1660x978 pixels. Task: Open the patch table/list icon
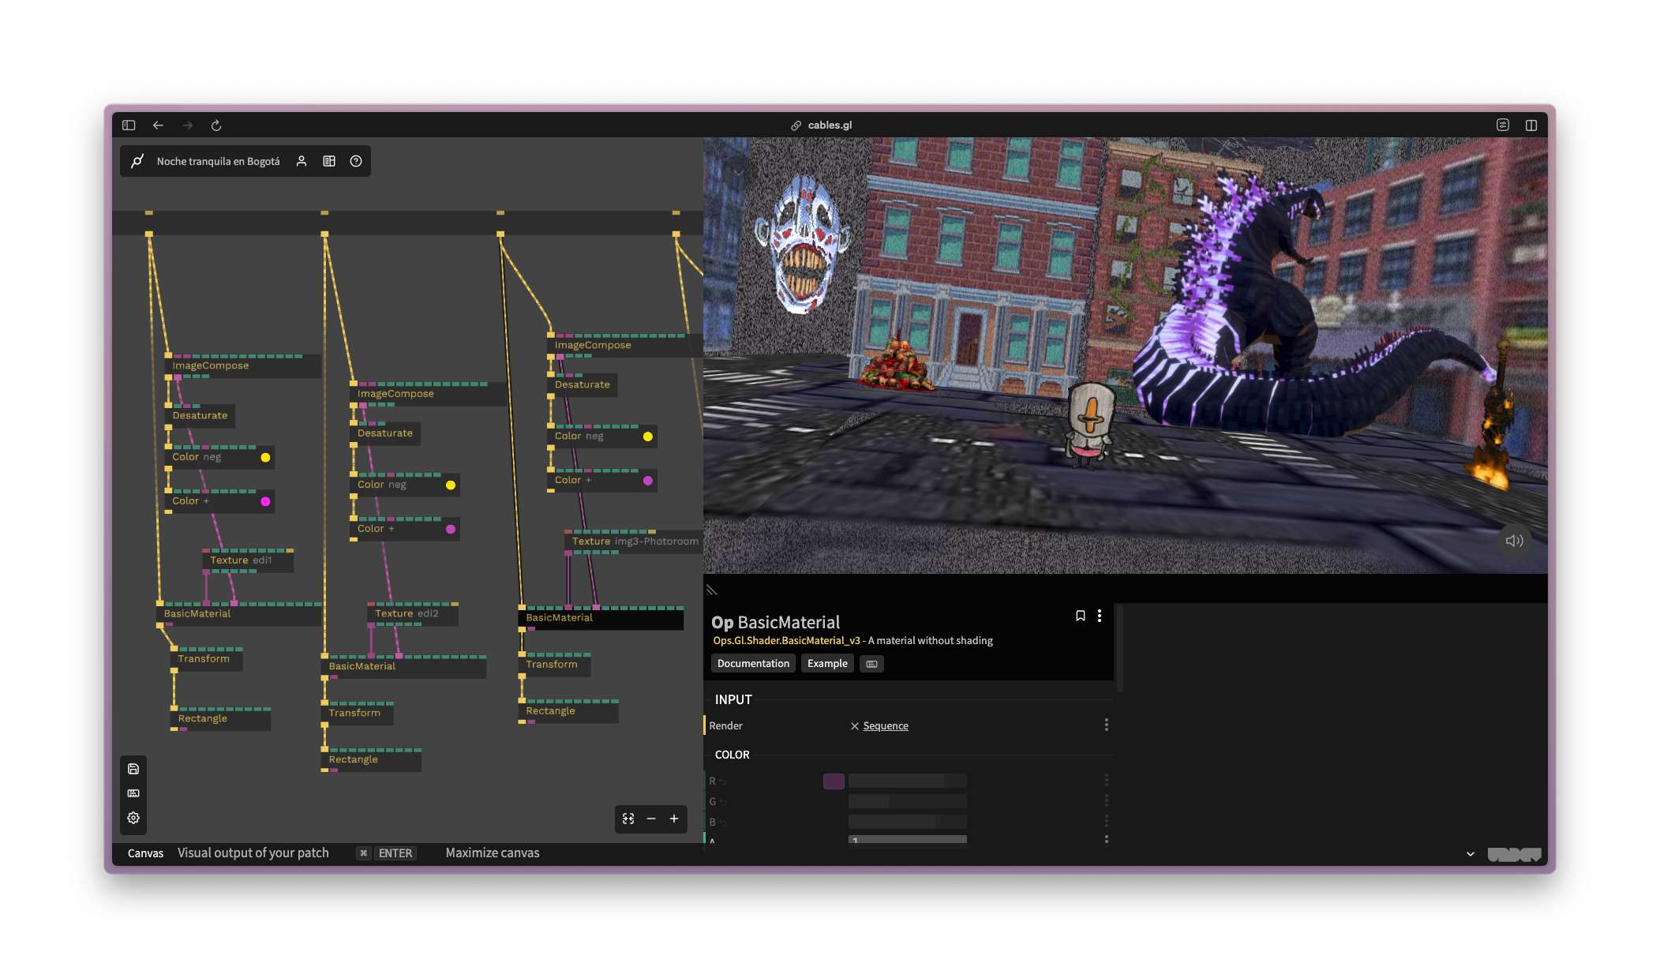329,161
